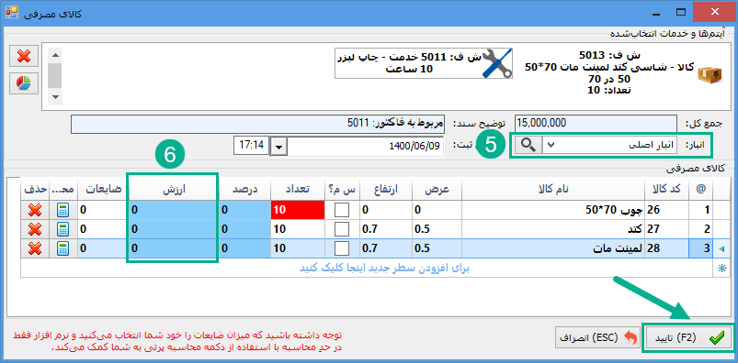Open calculator icon for لمینت مات row
Screen dimensions: 738x363
tap(62, 248)
